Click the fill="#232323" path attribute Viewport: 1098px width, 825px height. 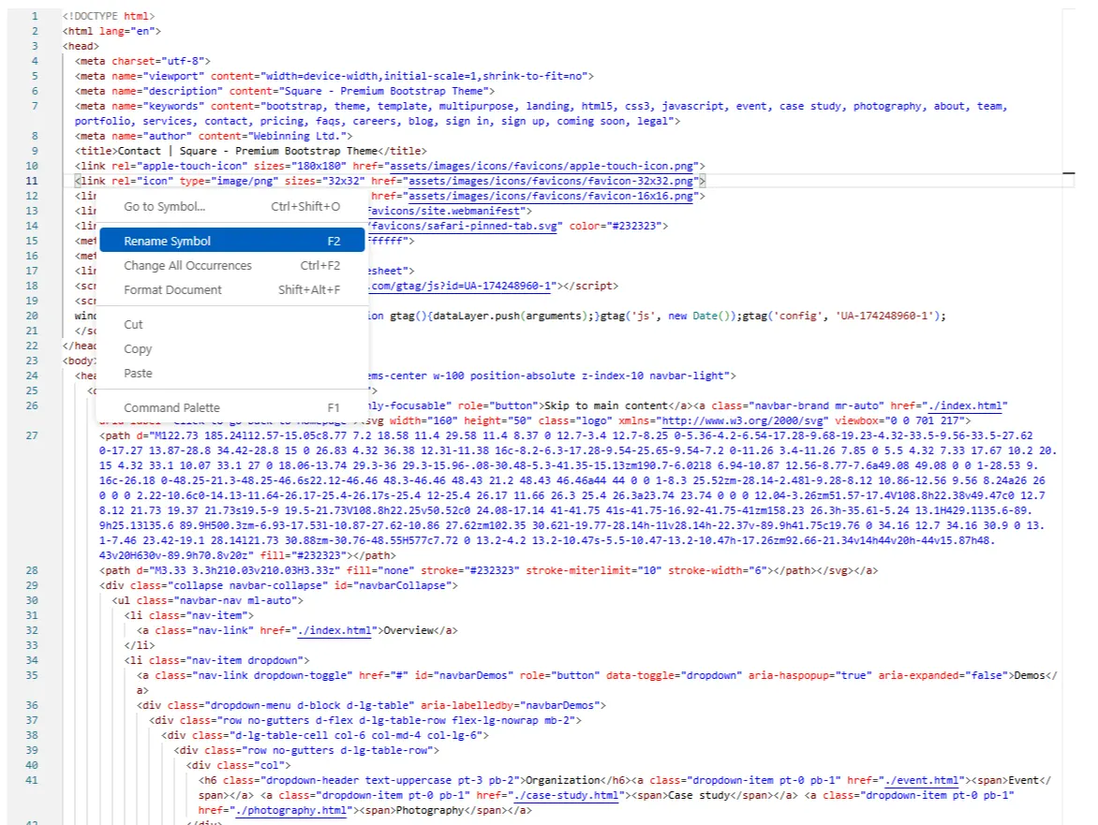pos(304,555)
